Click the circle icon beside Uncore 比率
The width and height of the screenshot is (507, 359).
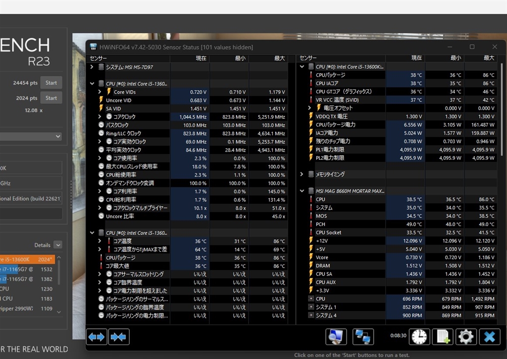pos(101,216)
